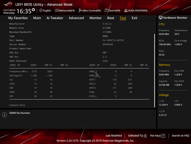This screenshot has width=191, height=144.
Task: Switch to EzMode(F7)
Action: tap(137, 136)
